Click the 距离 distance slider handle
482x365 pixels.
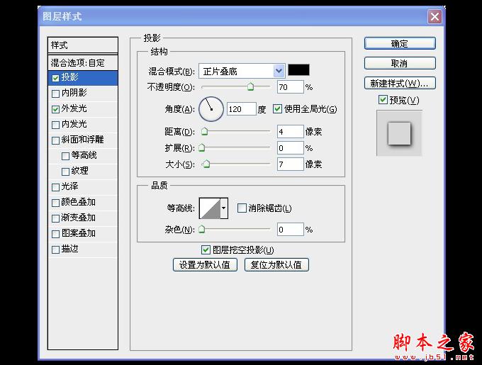tap(204, 132)
